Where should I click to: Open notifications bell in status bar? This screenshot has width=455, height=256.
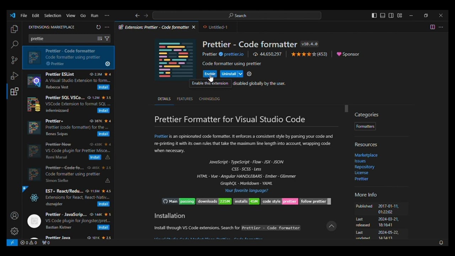441,242
